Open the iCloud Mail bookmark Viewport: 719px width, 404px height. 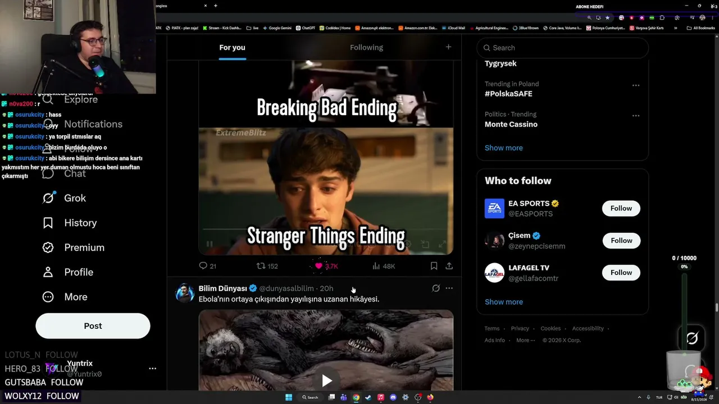[x=454, y=27]
